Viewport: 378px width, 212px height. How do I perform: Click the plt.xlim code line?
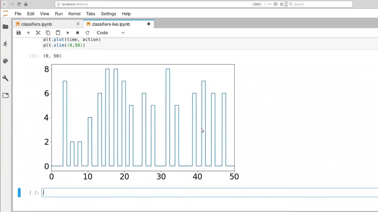pos(64,45)
